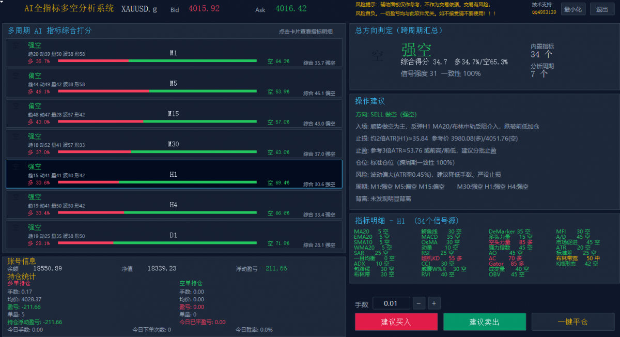Select the M5 timeframe card
Image resolution: width=620 pixels, height=337 pixels.
click(x=174, y=83)
